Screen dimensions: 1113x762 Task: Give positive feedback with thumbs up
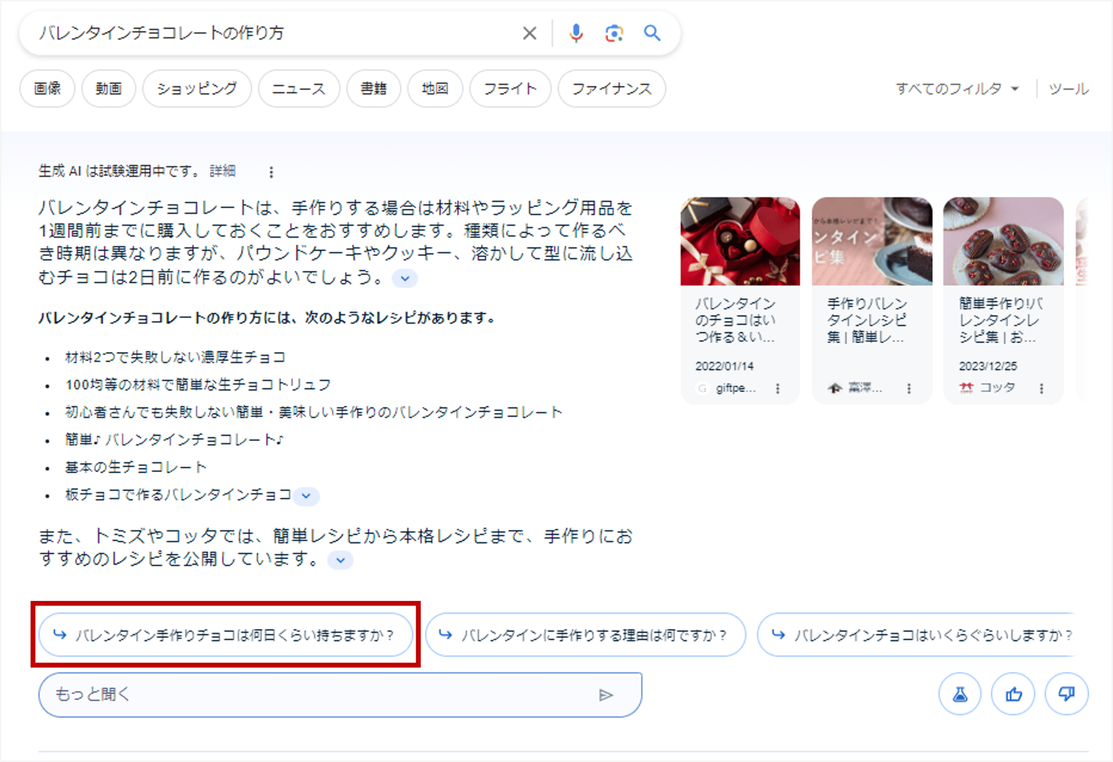pos(1013,694)
